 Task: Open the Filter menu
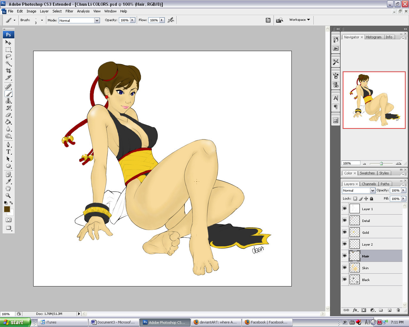69,11
